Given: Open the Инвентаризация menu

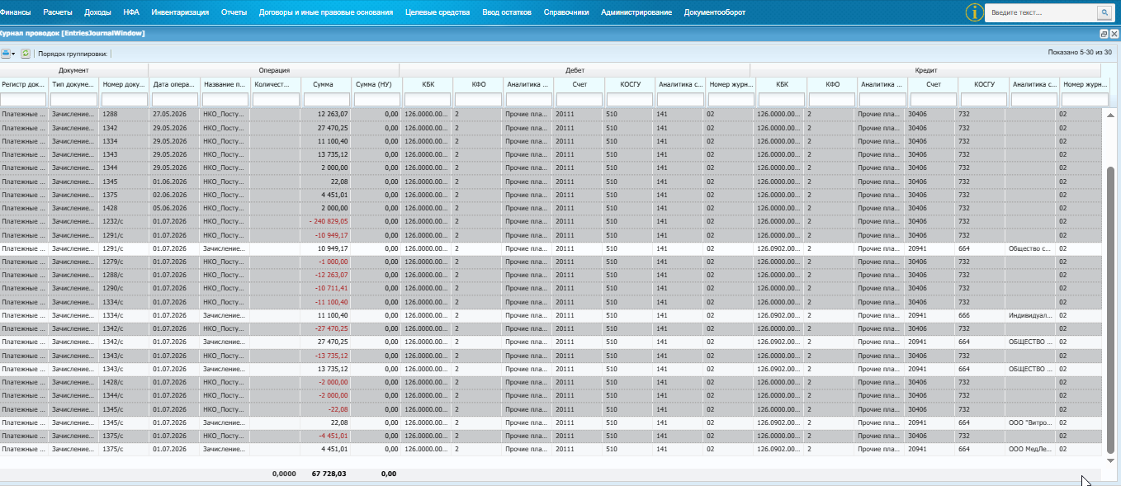Looking at the screenshot, I should (x=180, y=12).
